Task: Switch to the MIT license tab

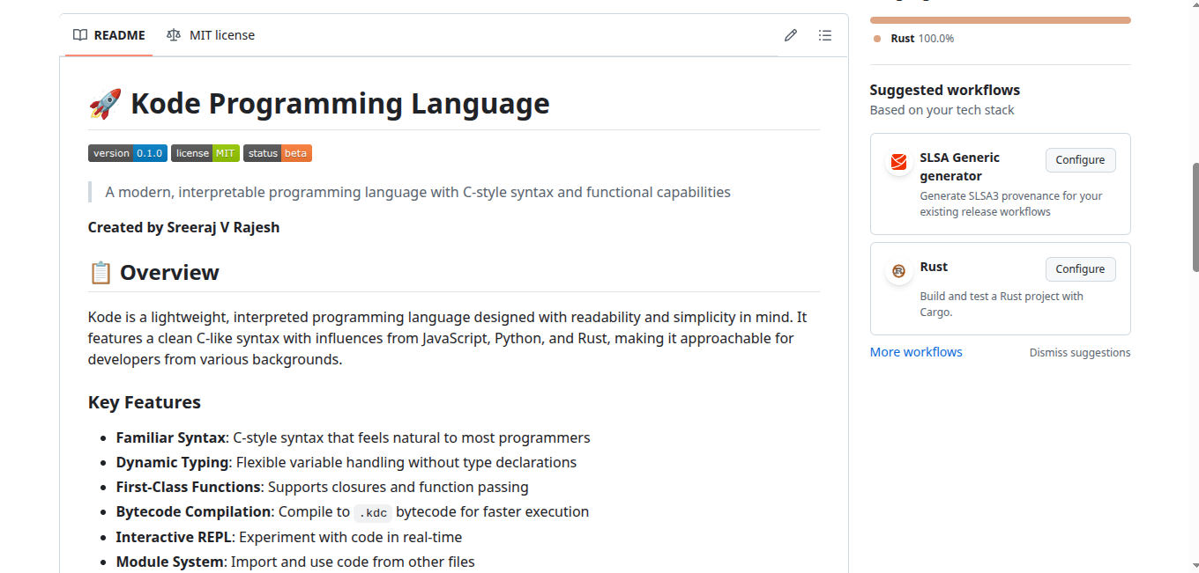Action: [x=211, y=35]
